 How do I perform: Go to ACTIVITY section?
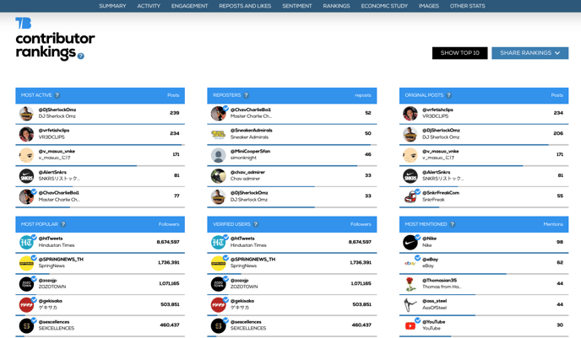pos(149,6)
